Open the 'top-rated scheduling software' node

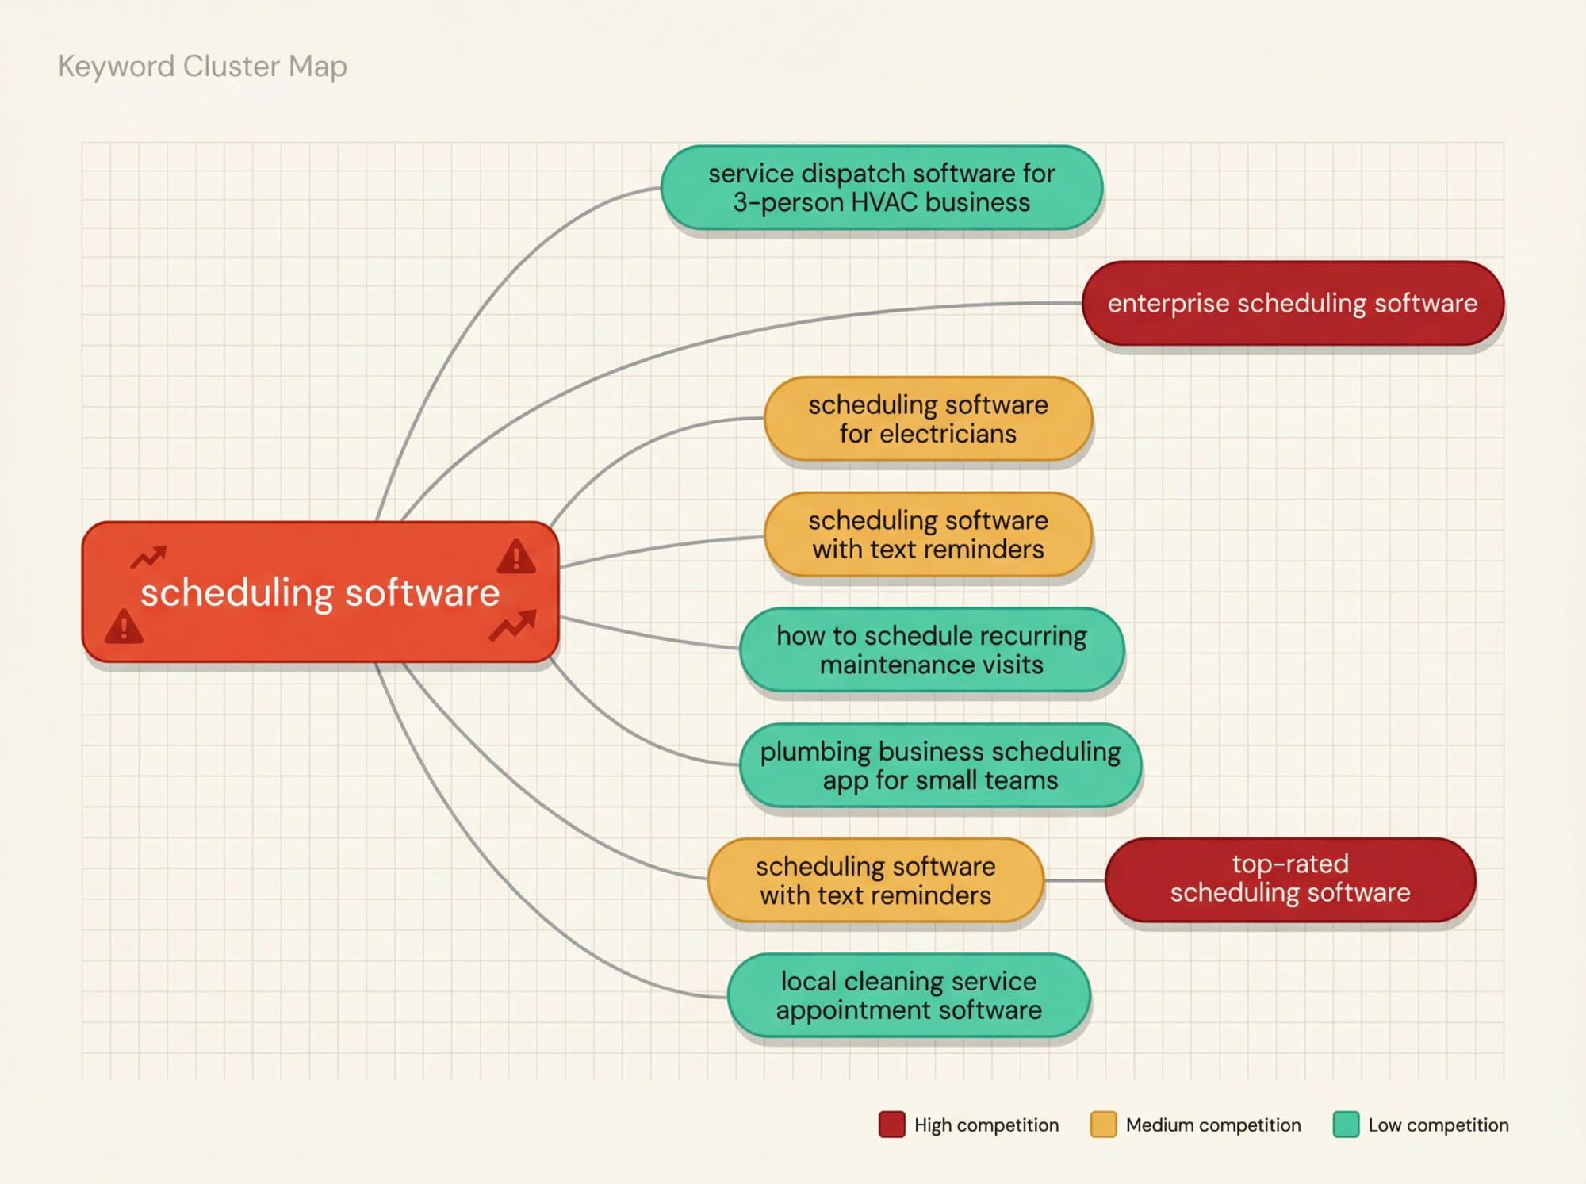[x=1290, y=879]
